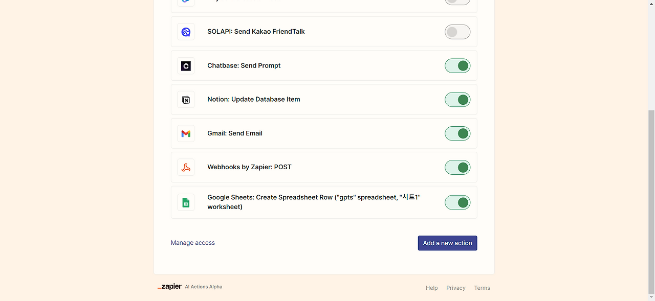
Task: Open the Terms page
Action: click(x=482, y=288)
